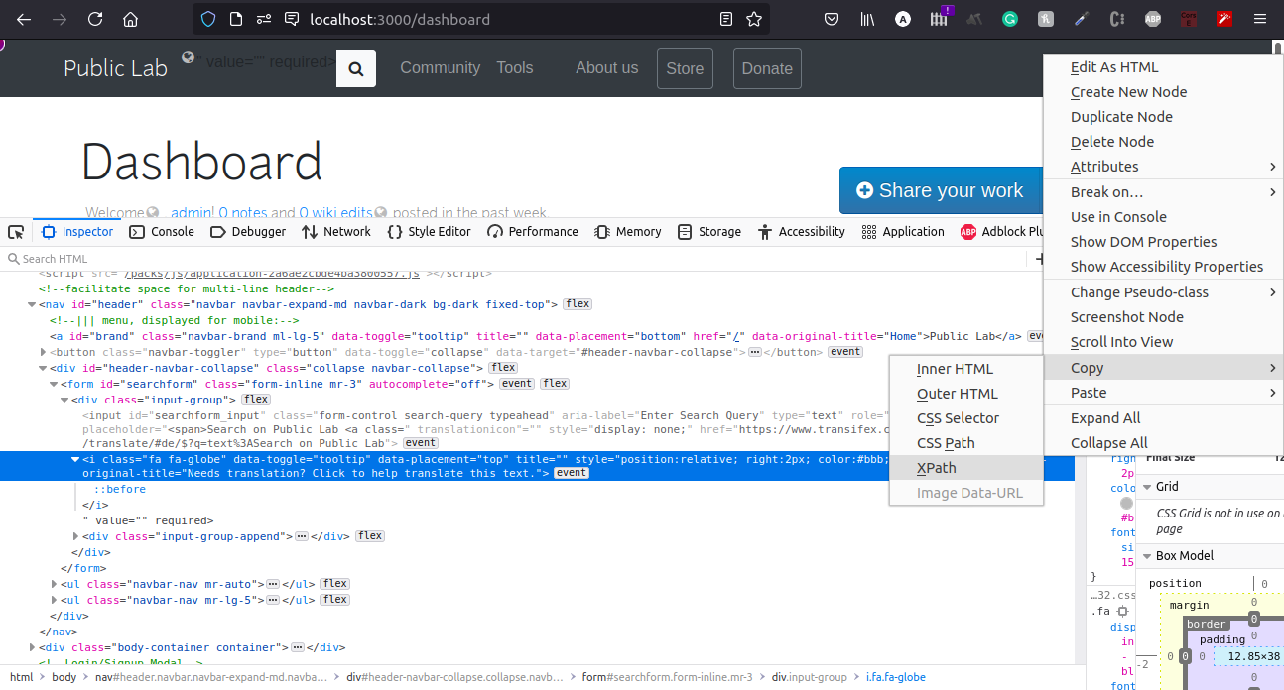
Task: Open the color picker eyedropper extension
Action: point(1082,19)
